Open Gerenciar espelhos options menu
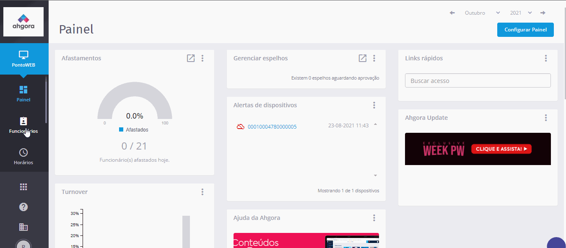This screenshot has width=566, height=248. 374,58
